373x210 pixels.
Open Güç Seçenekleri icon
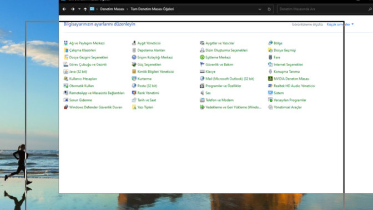[x=134, y=64]
